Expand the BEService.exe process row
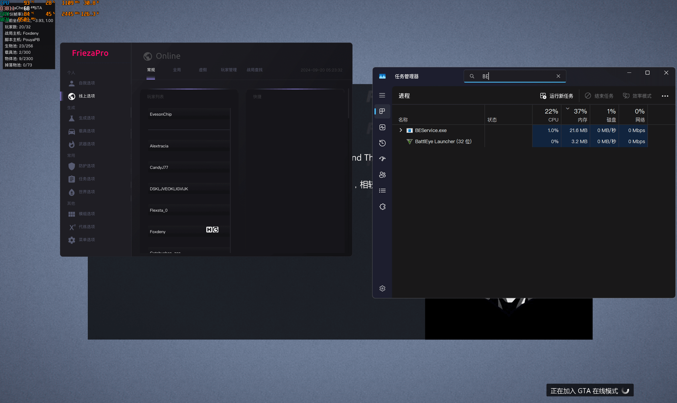This screenshot has height=403, width=677. (x=400, y=130)
